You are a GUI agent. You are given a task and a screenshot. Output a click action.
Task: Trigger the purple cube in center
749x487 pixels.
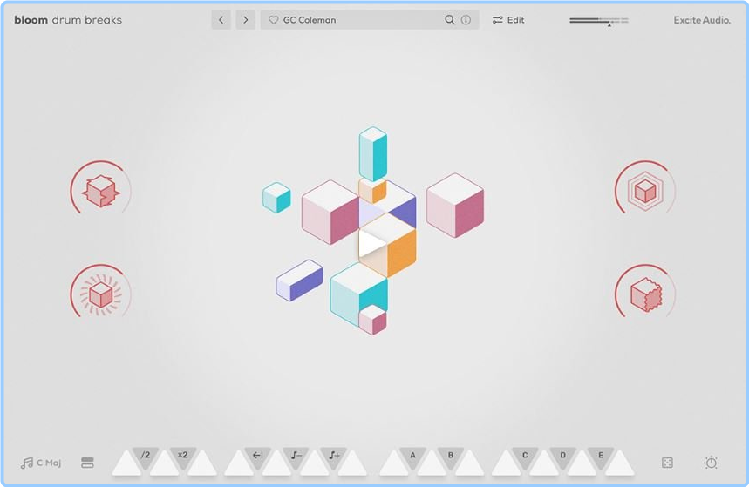point(401,205)
